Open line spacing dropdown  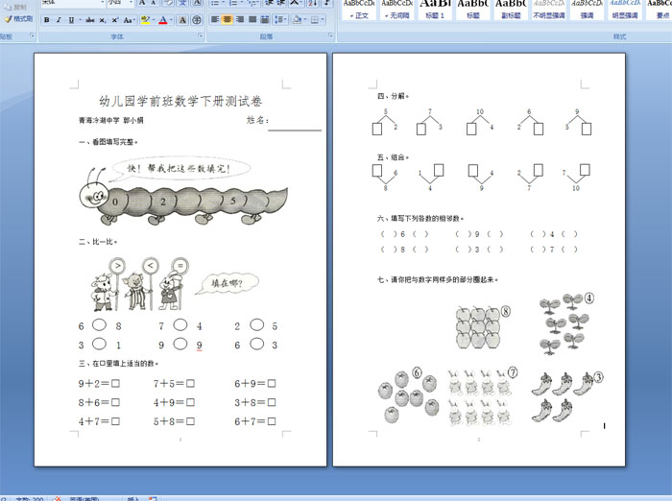click(280, 19)
